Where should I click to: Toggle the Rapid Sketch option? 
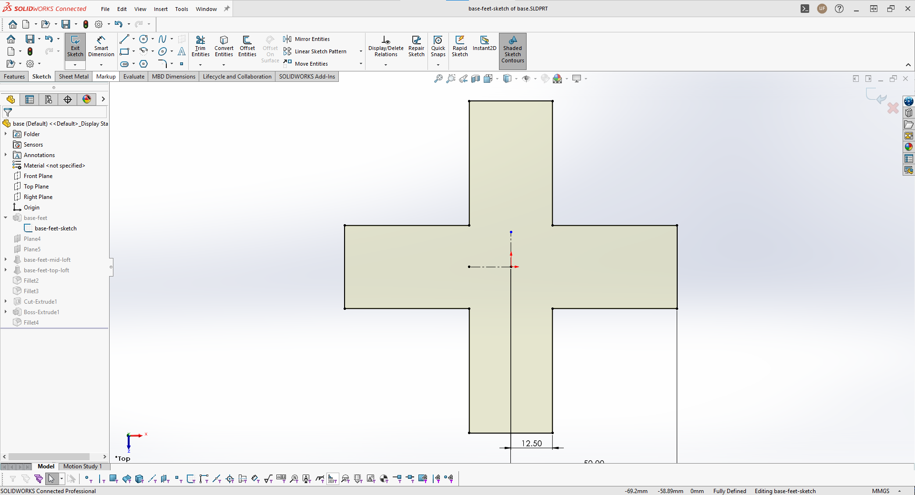pyautogui.click(x=460, y=47)
